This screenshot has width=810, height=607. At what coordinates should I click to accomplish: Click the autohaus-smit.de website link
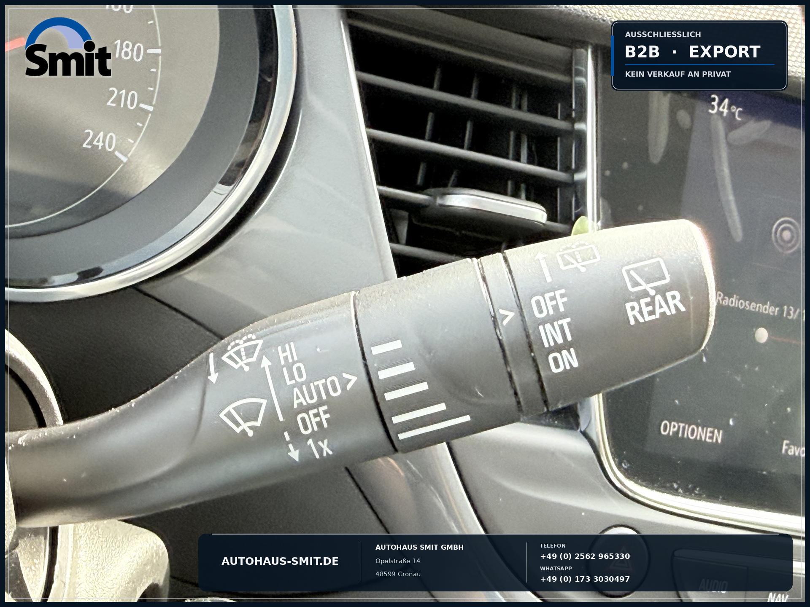tap(280, 561)
